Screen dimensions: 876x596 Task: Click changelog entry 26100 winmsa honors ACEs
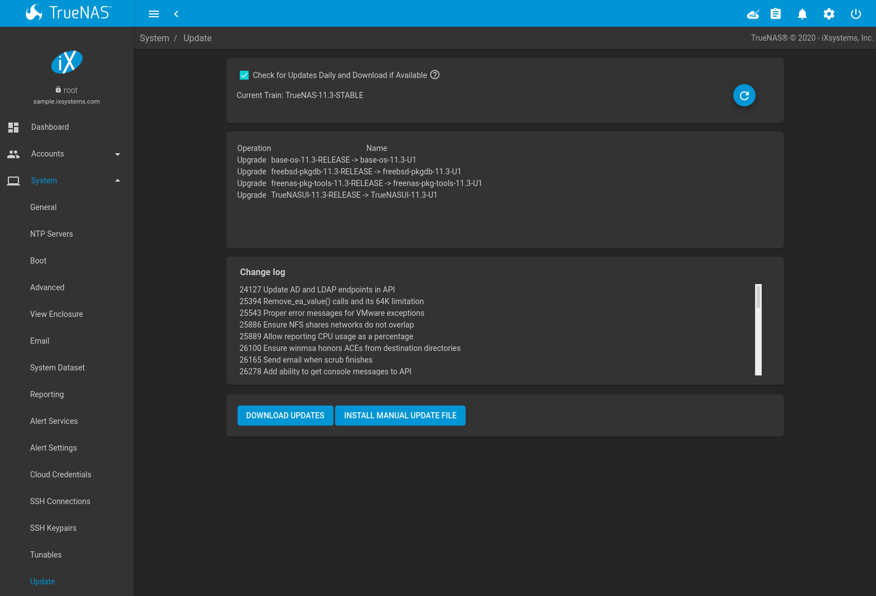click(350, 348)
